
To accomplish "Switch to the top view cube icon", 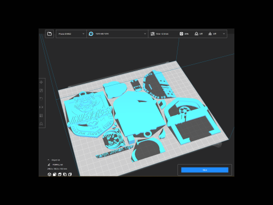I will (x=60, y=174).
